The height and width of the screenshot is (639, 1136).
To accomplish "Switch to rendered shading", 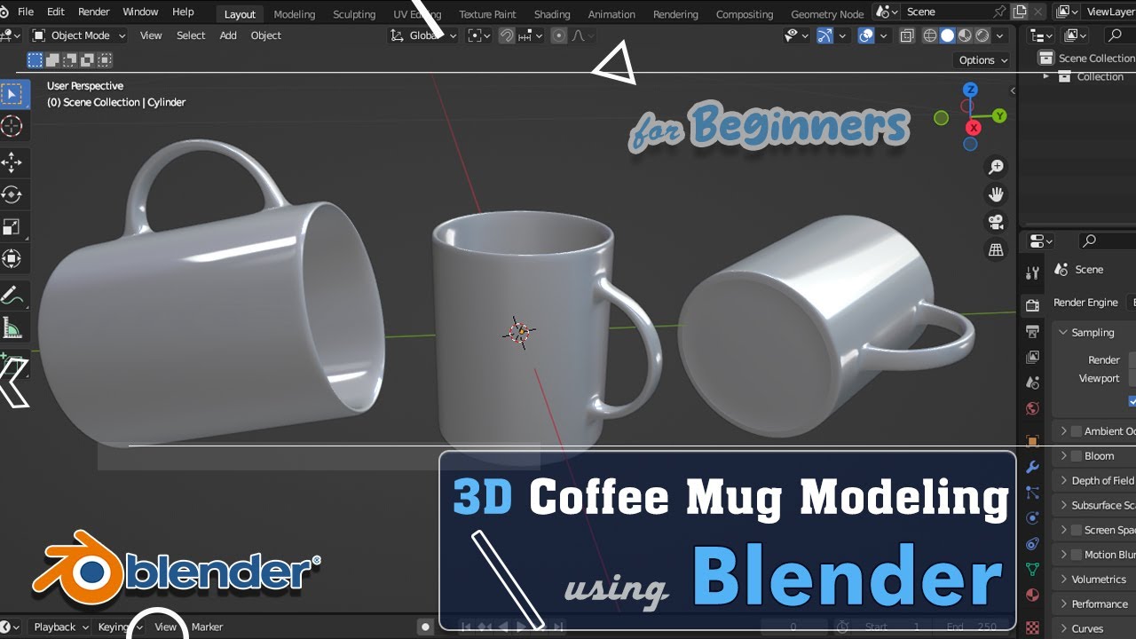I will click(x=982, y=35).
